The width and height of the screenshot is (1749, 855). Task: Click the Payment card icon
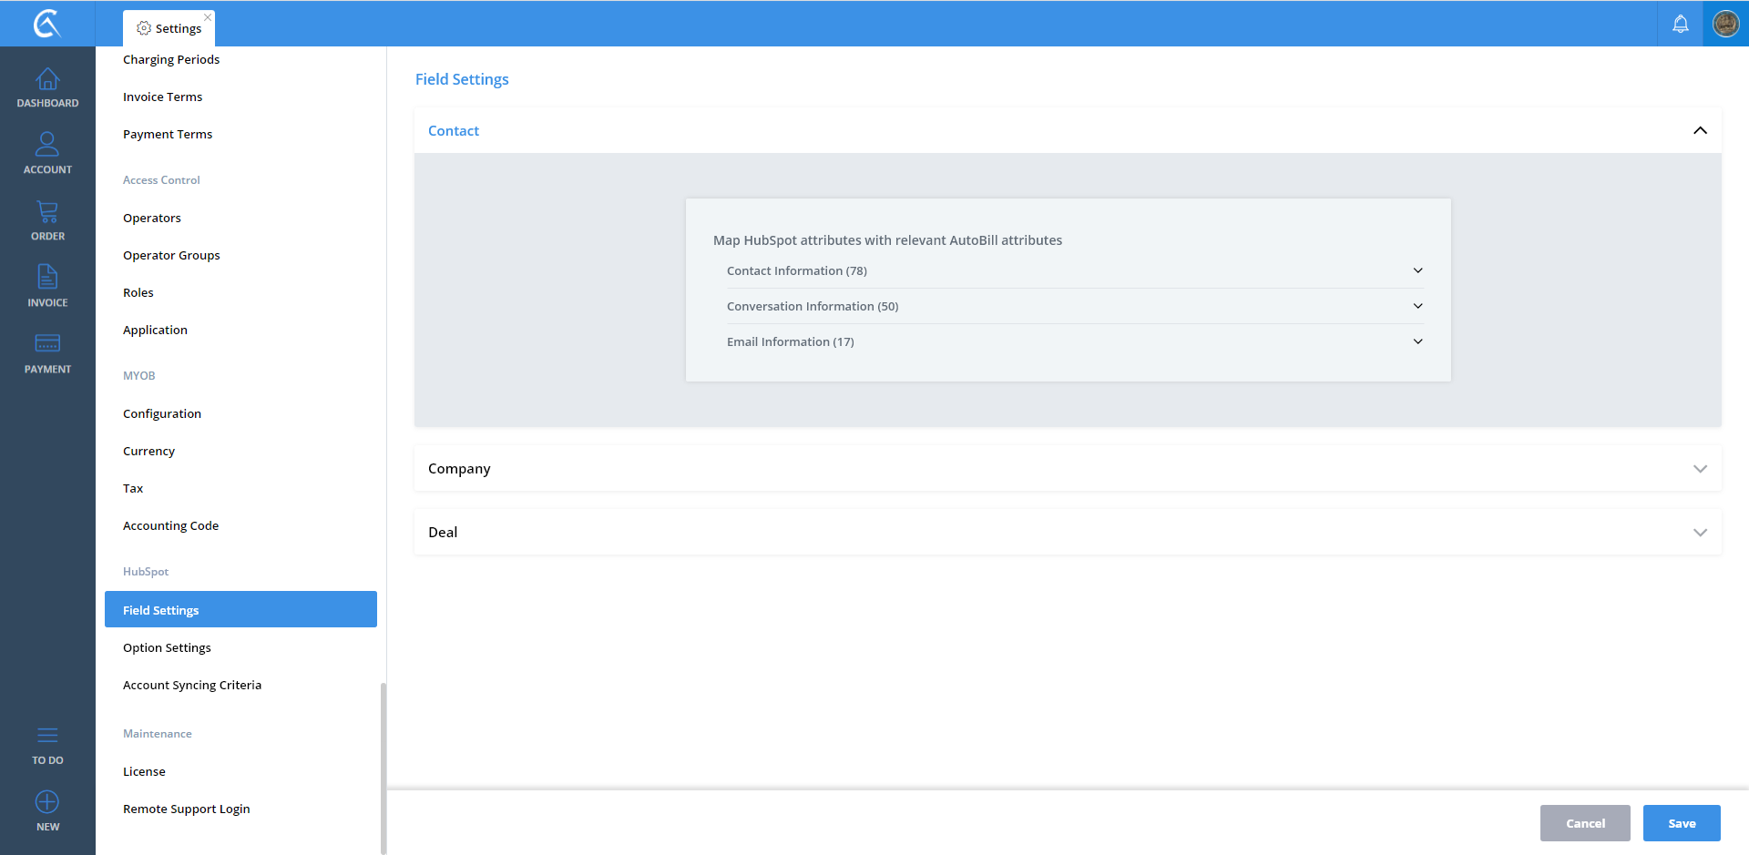pos(47,344)
